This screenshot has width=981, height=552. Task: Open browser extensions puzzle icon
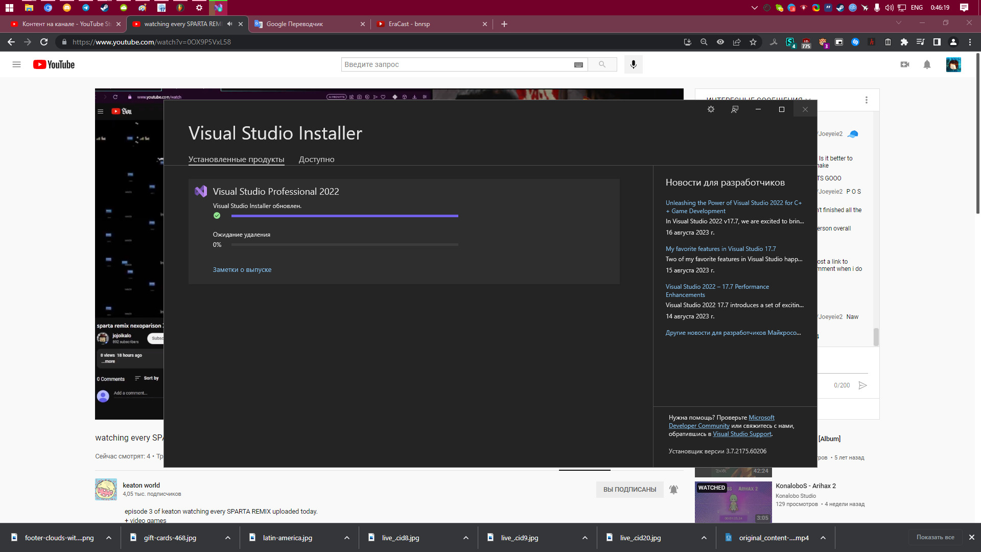(x=904, y=42)
